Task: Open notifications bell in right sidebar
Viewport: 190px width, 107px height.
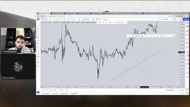Action: [x=187, y=68]
